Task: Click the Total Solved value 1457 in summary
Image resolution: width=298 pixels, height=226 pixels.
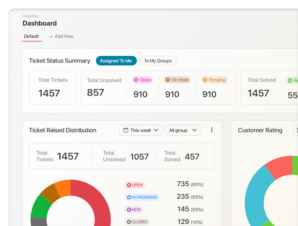Action: (x=258, y=93)
